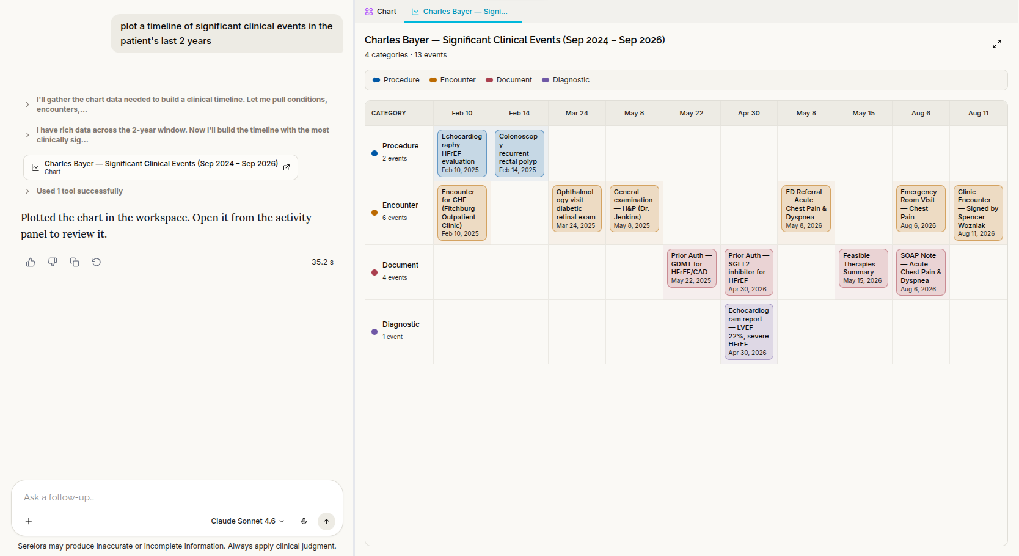Click the CATEGORY column header

[x=389, y=114]
